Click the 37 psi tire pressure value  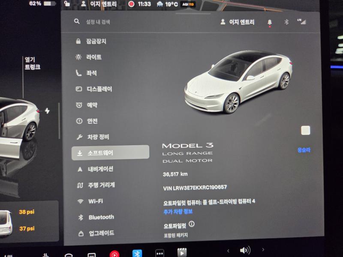coord(27,229)
